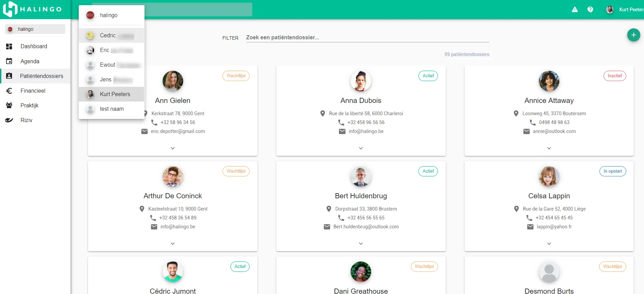Expand the Annice Attaway card details
The width and height of the screenshot is (644, 294).
pos(549,148)
